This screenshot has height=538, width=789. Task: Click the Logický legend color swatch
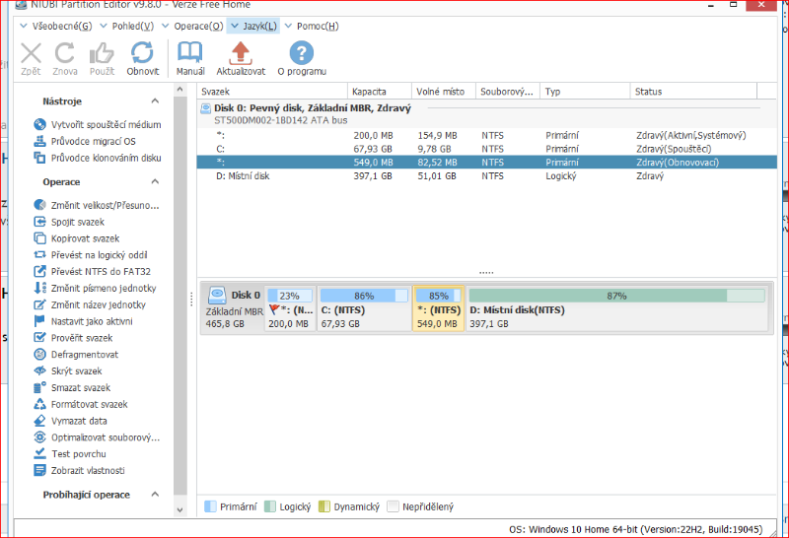[x=270, y=506]
